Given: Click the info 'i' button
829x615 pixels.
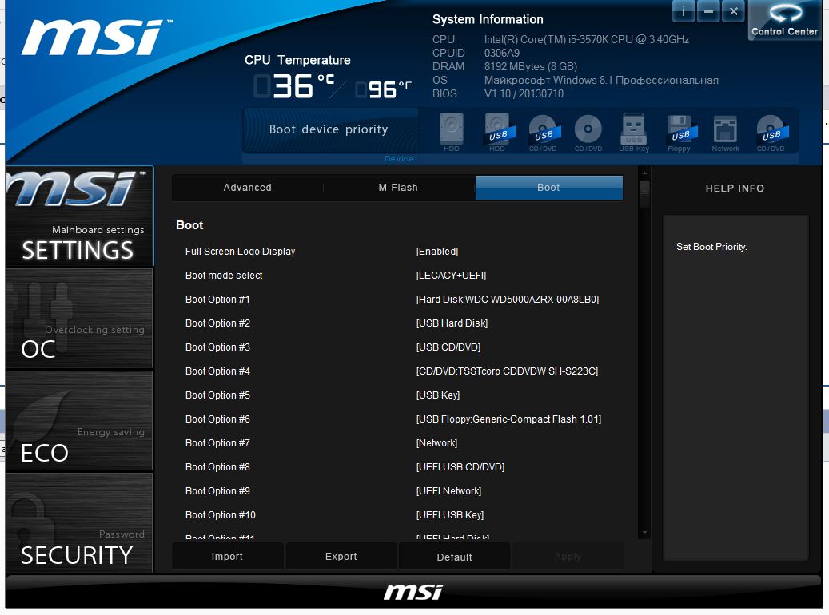Looking at the screenshot, I should click(684, 11).
